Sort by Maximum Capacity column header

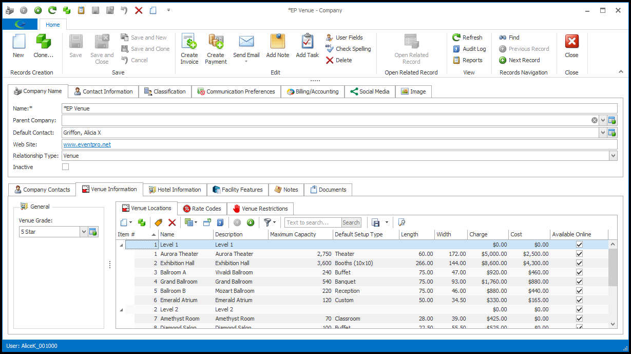click(x=300, y=234)
